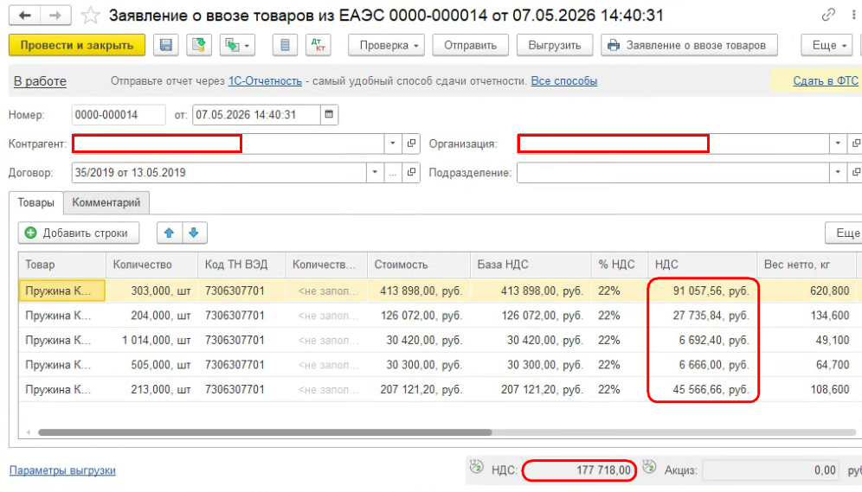Add document to favorites with star icon
This screenshot has height=492, width=862.
[x=90, y=16]
